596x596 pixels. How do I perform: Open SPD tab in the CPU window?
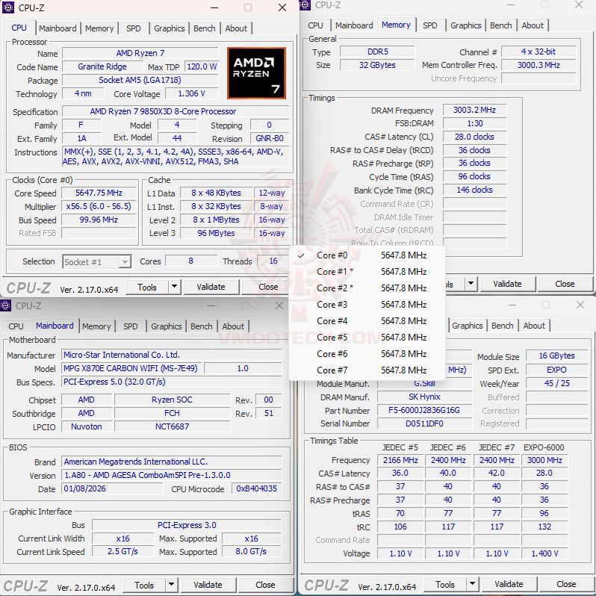(x=134, y=28)
